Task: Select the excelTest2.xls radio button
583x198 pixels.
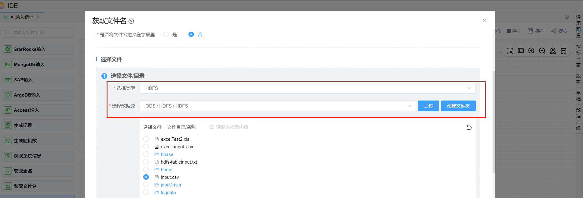Action: tap(146, 139)
